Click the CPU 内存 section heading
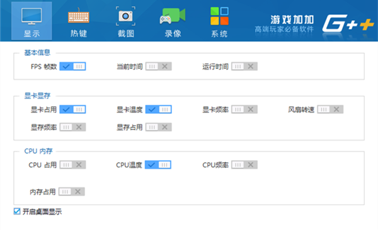This screenshot has height=230, width=378. [x=38, y=151]
